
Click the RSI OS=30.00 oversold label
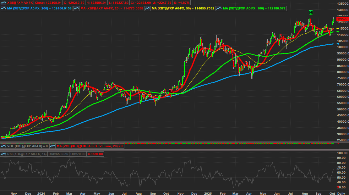95,154
